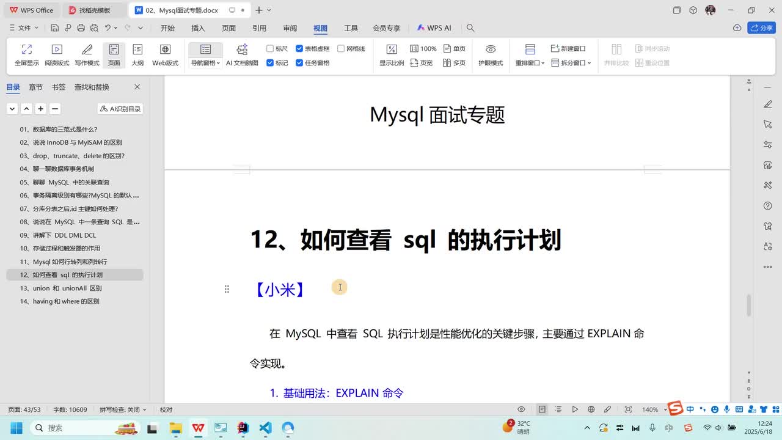Open the Tools (工具) ribbon tab
Viewport: 782px width, 440px height.
point(351,28)
